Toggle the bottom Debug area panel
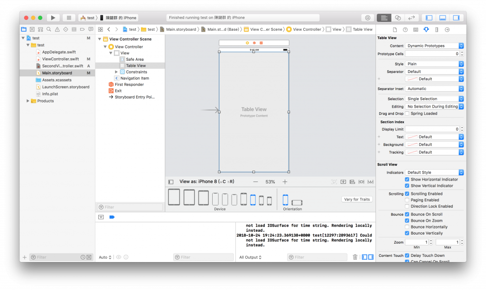 coord(443,18)
